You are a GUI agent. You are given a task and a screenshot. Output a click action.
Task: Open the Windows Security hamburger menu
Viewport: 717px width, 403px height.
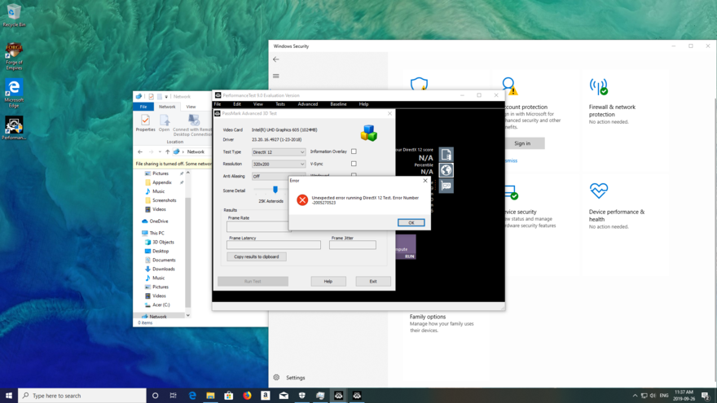[275, 76]
